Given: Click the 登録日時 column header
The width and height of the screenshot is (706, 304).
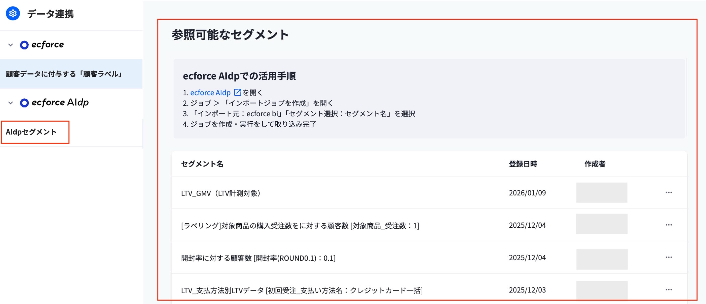Looking at the screenshot, I should click(523, 164).
